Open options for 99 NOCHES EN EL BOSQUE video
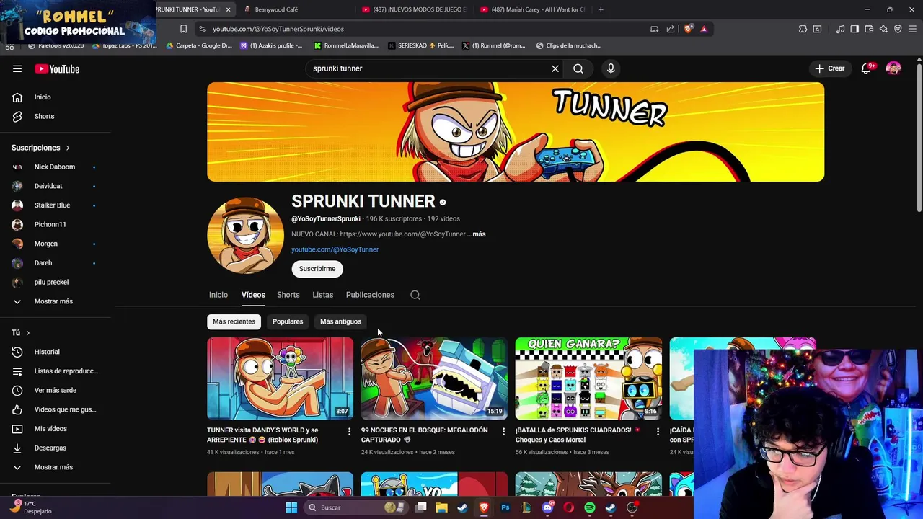This screenshot has height=519, width=923. pos(504,432)
